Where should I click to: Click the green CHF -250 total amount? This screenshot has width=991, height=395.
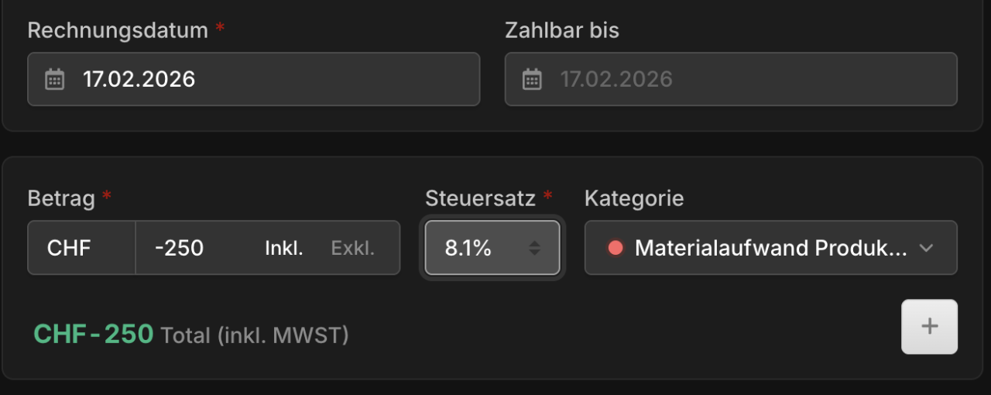click(94, 334)
